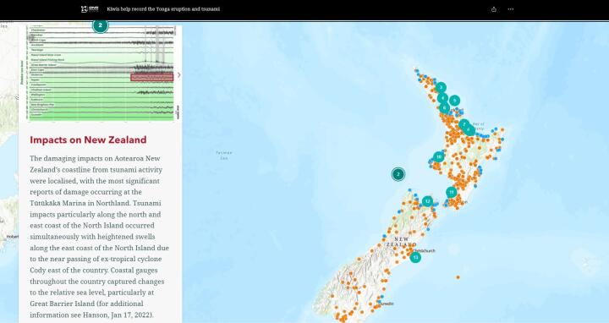Open the sea level gauge chart image
This screenshot has width=609, height=323.
click(100, 73)
